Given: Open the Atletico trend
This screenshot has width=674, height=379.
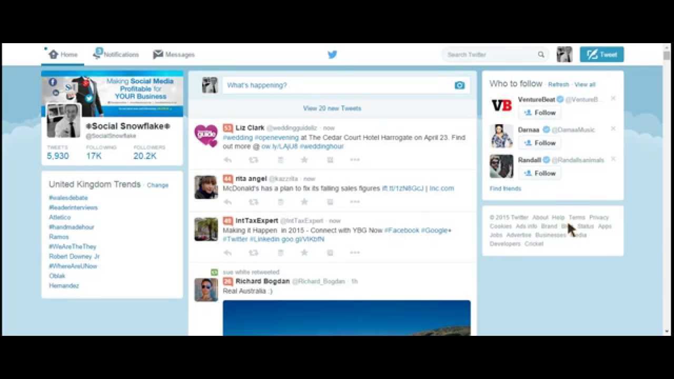Looking at the screenshot, I should [60, 217].
